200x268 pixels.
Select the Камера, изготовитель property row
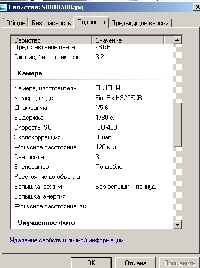(x=92, y=88)
